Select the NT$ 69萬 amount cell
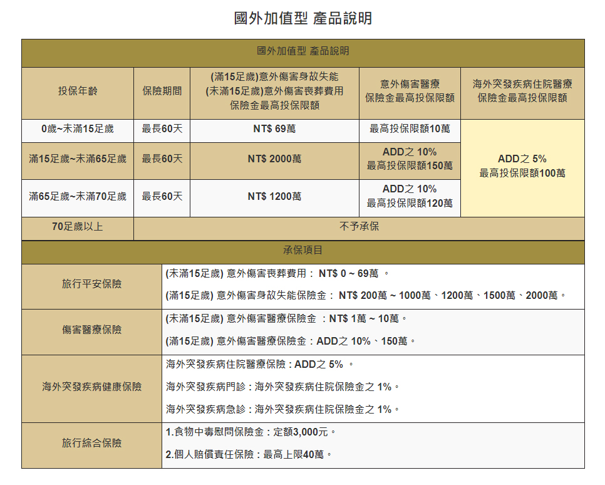Viewport: 605px width, 485px height. tap(274, 129)
